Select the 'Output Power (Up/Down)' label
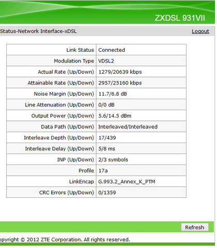 point(63,116)
